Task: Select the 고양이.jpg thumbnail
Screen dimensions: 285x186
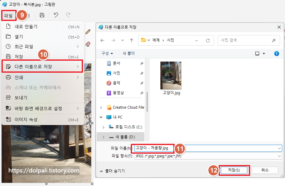Action: [171, 75]
